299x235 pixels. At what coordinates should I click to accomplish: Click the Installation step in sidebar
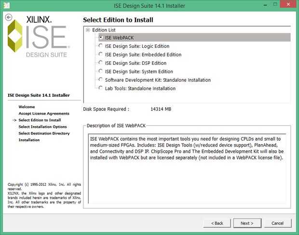[29, 140]
